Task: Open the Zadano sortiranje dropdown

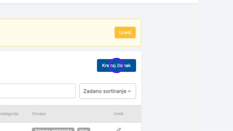Action: point(108,91)
